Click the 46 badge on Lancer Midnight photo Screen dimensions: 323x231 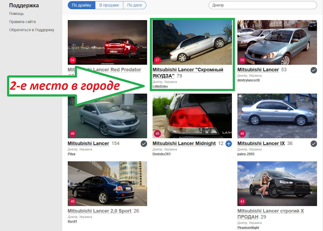coord(157,133)
